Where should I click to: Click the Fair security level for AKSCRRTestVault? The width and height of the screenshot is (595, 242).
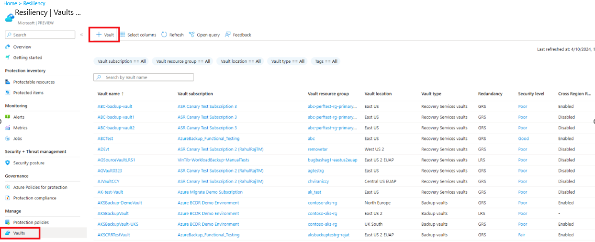522,235
